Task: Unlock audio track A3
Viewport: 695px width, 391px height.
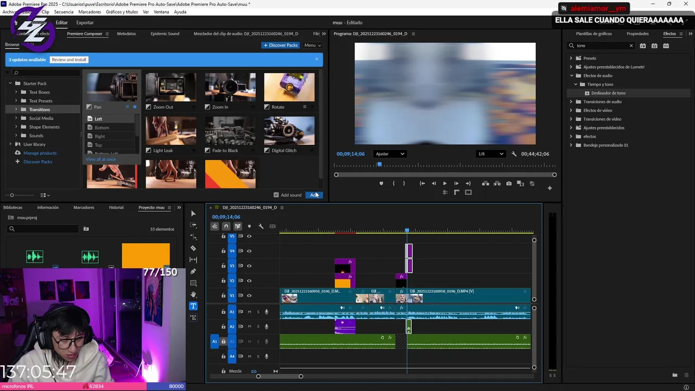Action: (x=223, y=342)
